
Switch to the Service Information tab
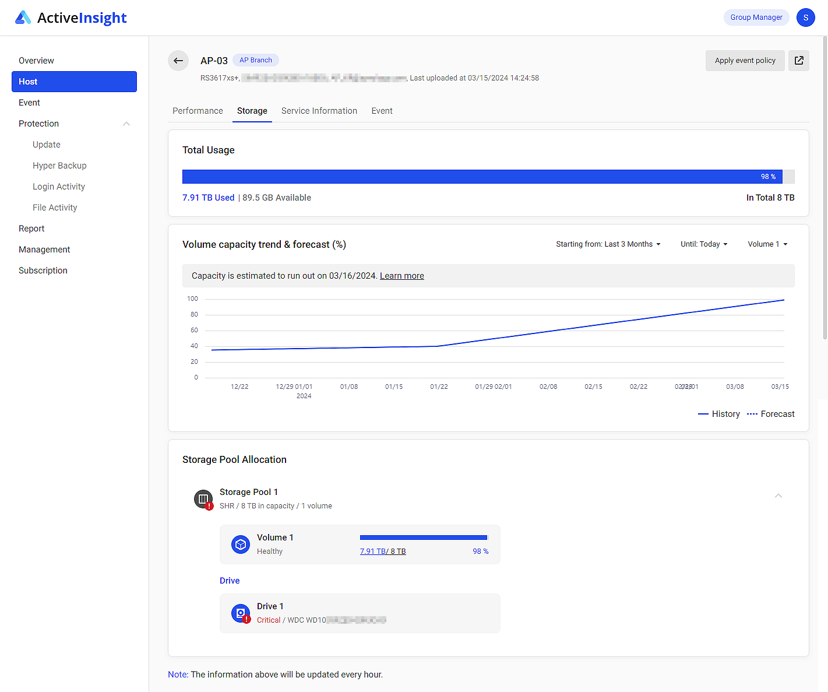pos(319,111)
